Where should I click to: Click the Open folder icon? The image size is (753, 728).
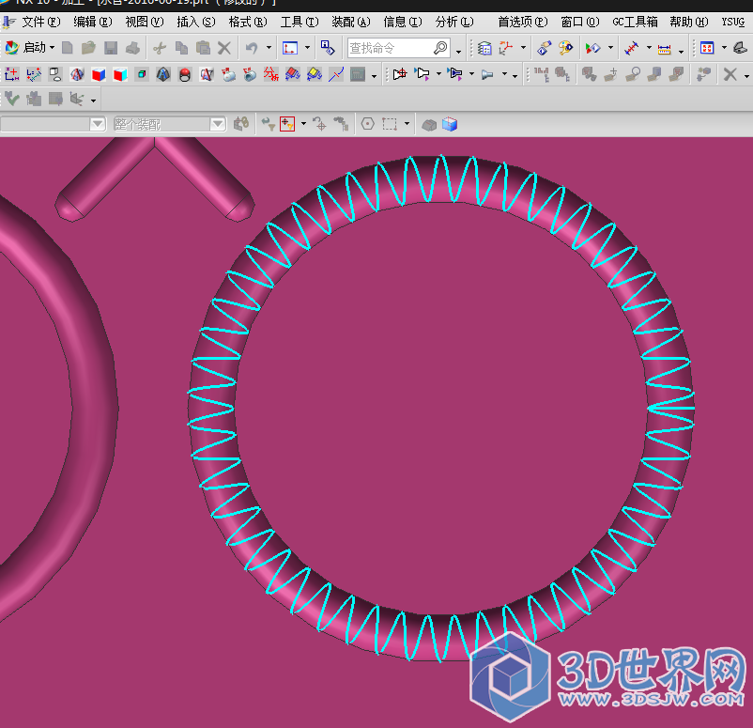pyautogui.click(x=89, y=48)
